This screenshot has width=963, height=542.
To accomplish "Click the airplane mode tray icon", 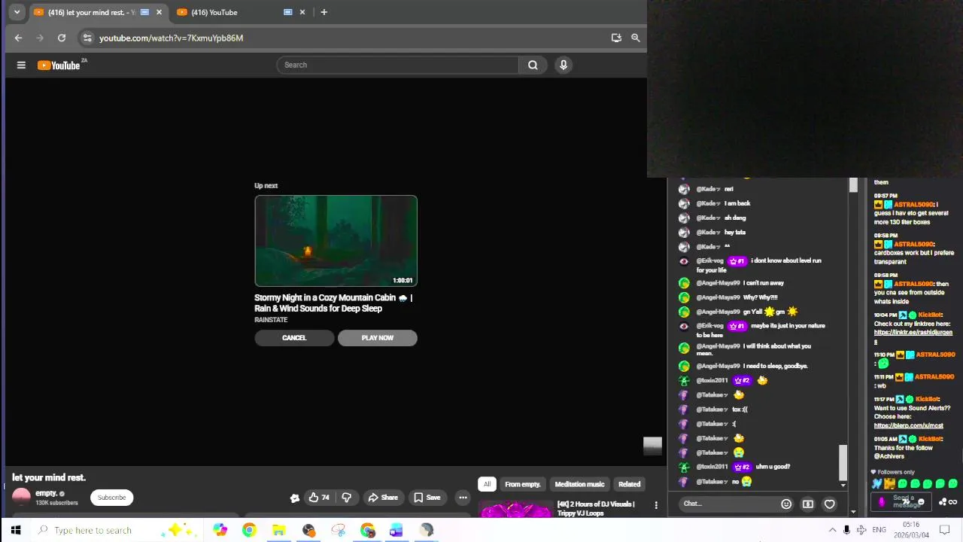I will pyautogui.click(x=861, y=530).
